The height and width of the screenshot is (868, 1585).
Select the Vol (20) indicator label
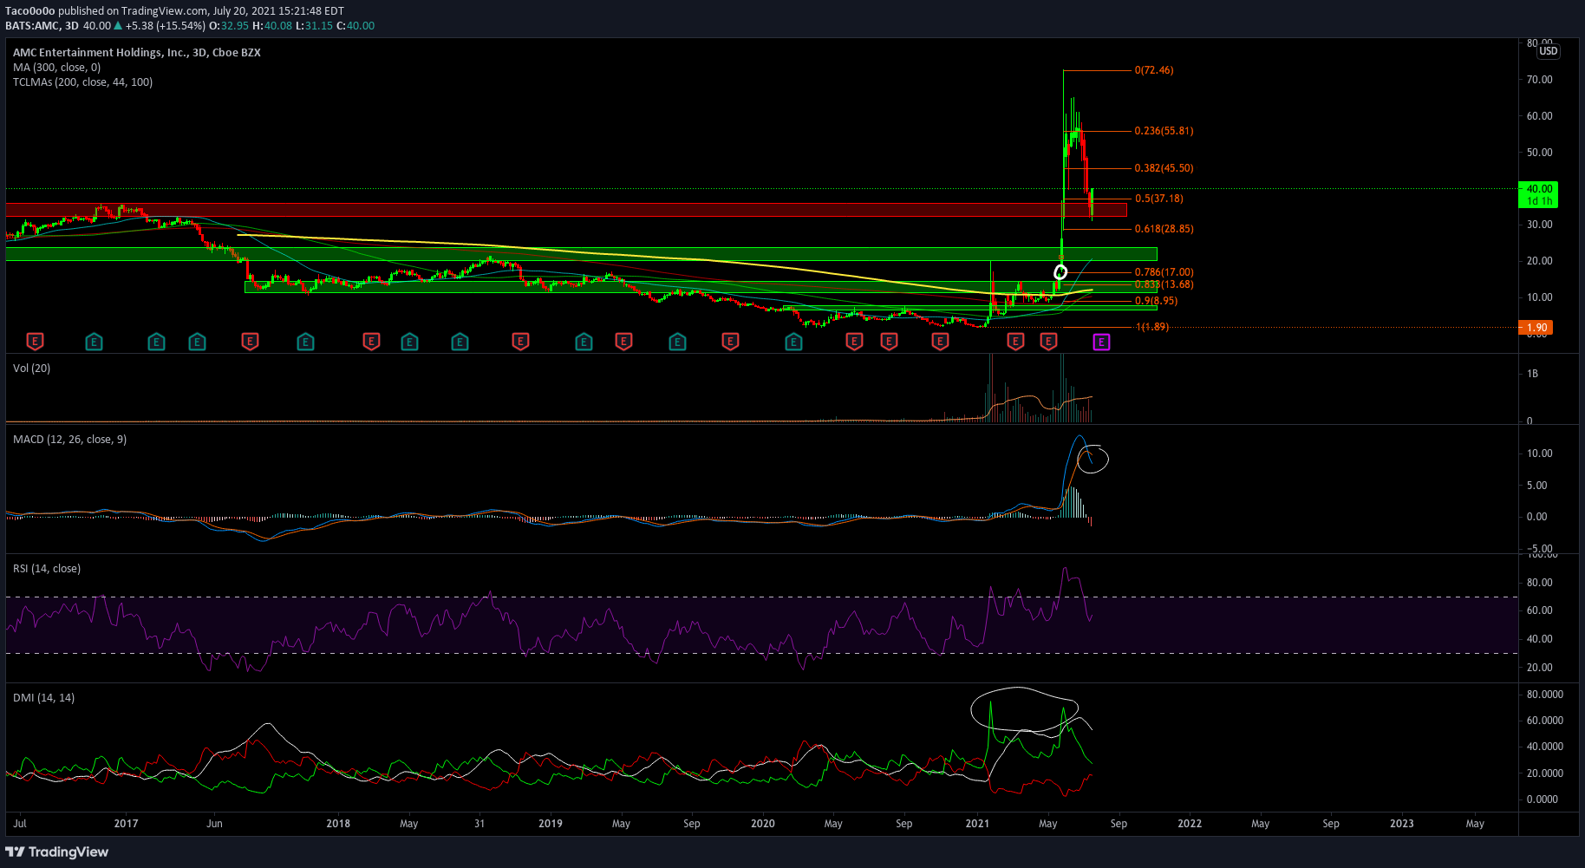pyautogui.click(x=31, y=368)
